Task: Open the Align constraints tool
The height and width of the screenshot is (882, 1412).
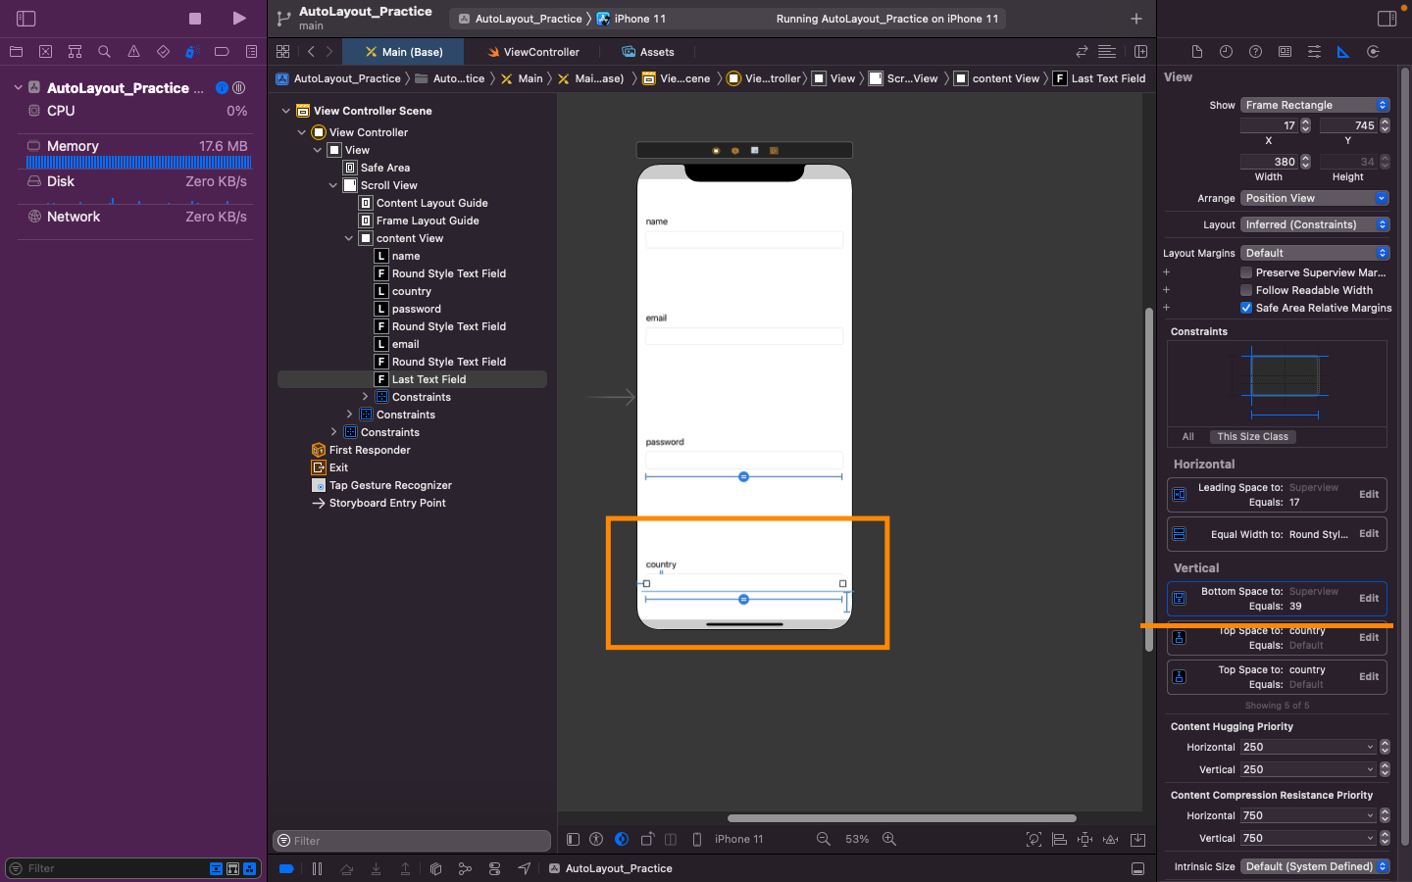Action: tap(1059, 839)
